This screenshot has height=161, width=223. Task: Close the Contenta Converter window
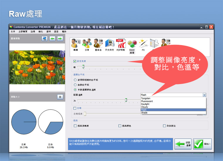tap(211, 27)
